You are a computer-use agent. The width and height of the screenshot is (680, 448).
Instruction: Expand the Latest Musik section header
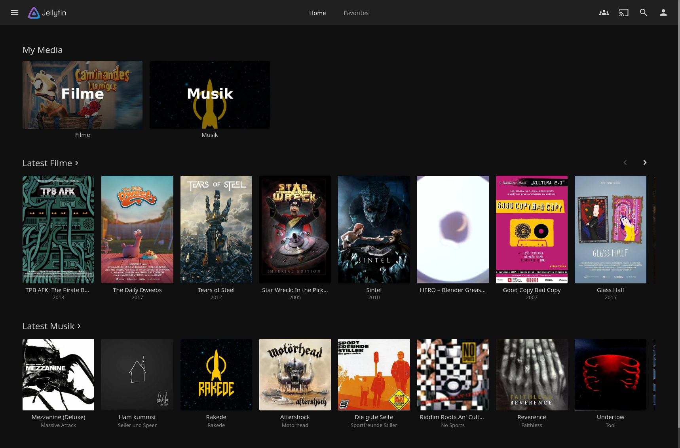point(51,326)
